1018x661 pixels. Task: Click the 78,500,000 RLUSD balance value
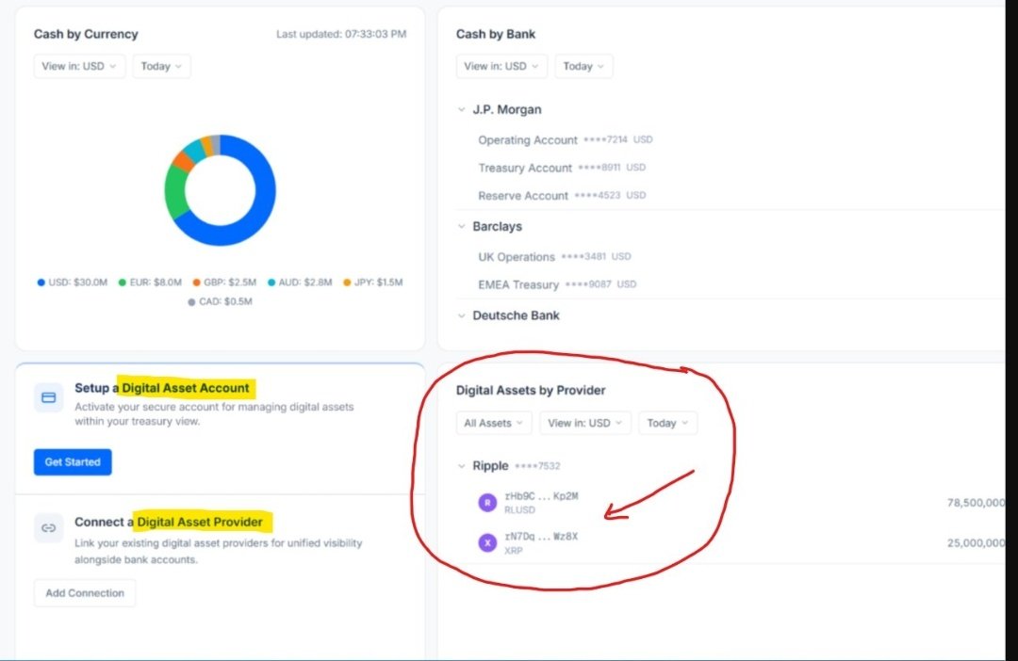tap(976, 503)
